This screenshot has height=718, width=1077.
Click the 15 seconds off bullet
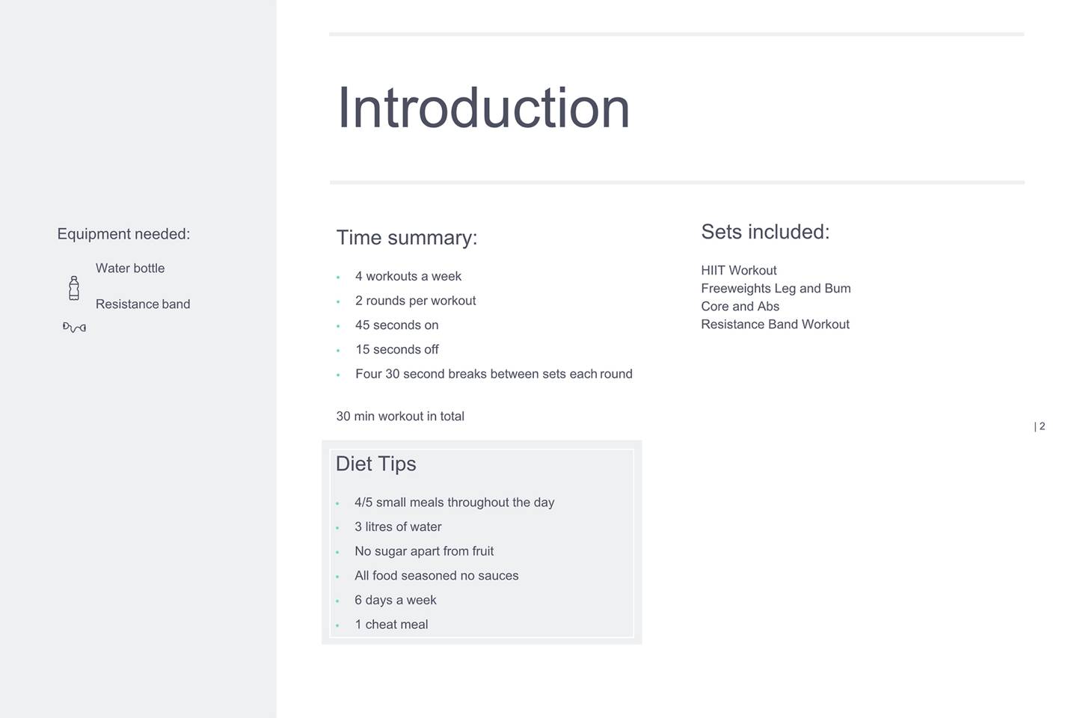tap(396, 350)
